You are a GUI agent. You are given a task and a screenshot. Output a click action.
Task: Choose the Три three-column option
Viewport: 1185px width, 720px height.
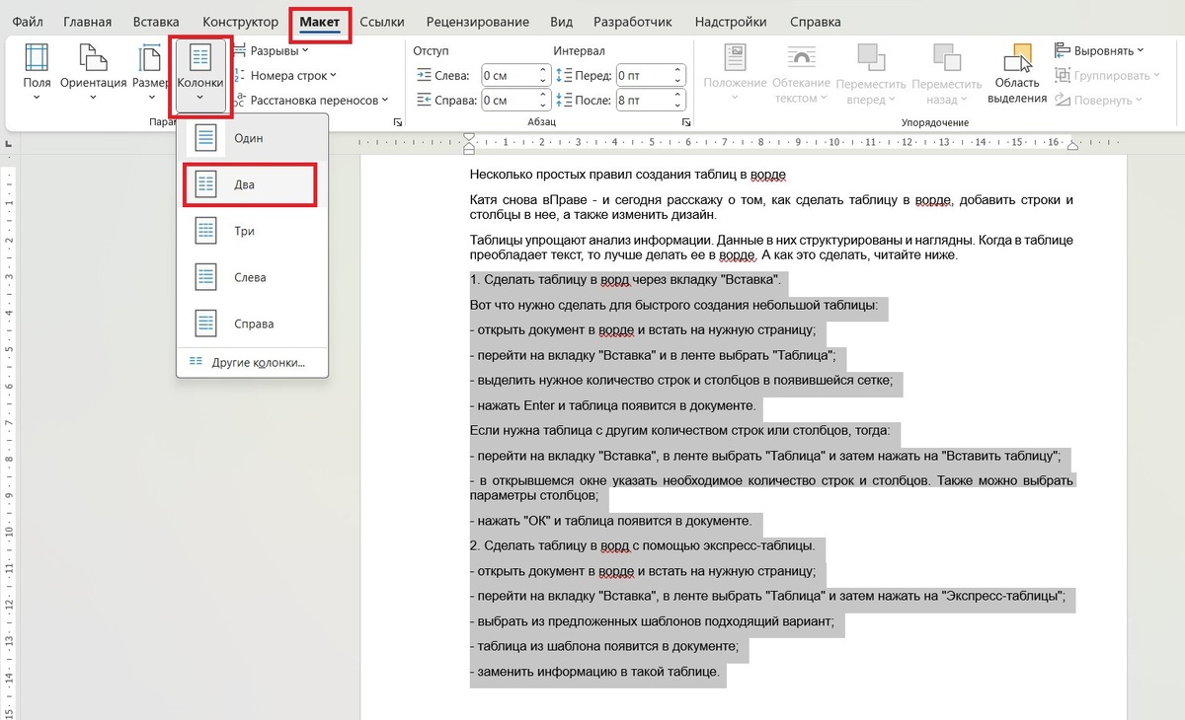pyautogui.click(x=252, y=231)
